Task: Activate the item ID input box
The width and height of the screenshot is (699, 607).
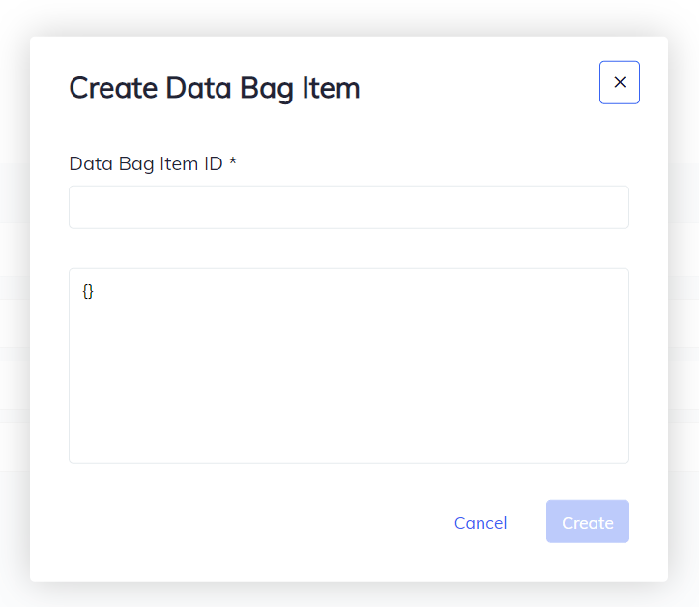Action: pos(349,207)
